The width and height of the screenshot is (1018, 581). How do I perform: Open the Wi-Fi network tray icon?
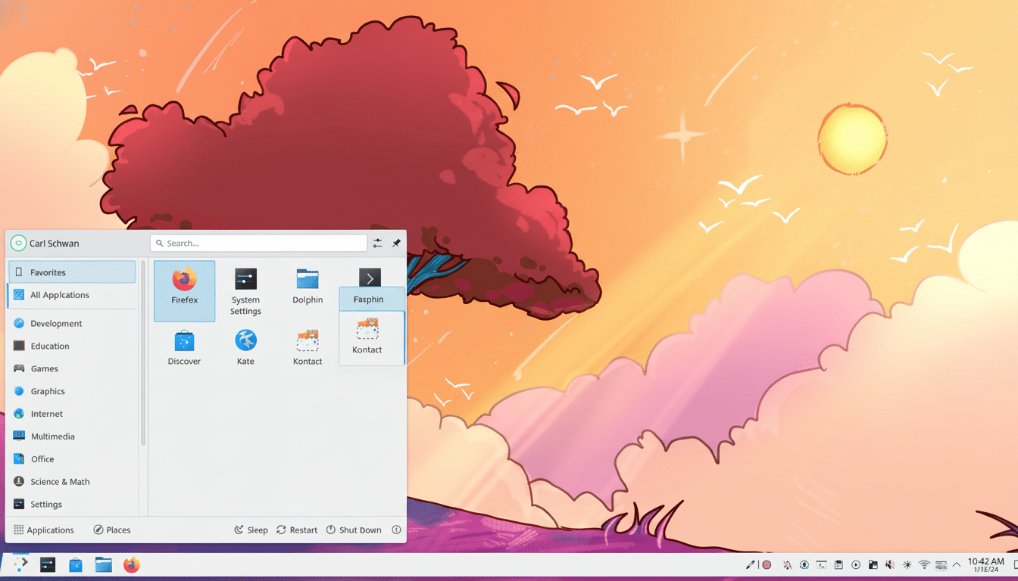[924, 564]
